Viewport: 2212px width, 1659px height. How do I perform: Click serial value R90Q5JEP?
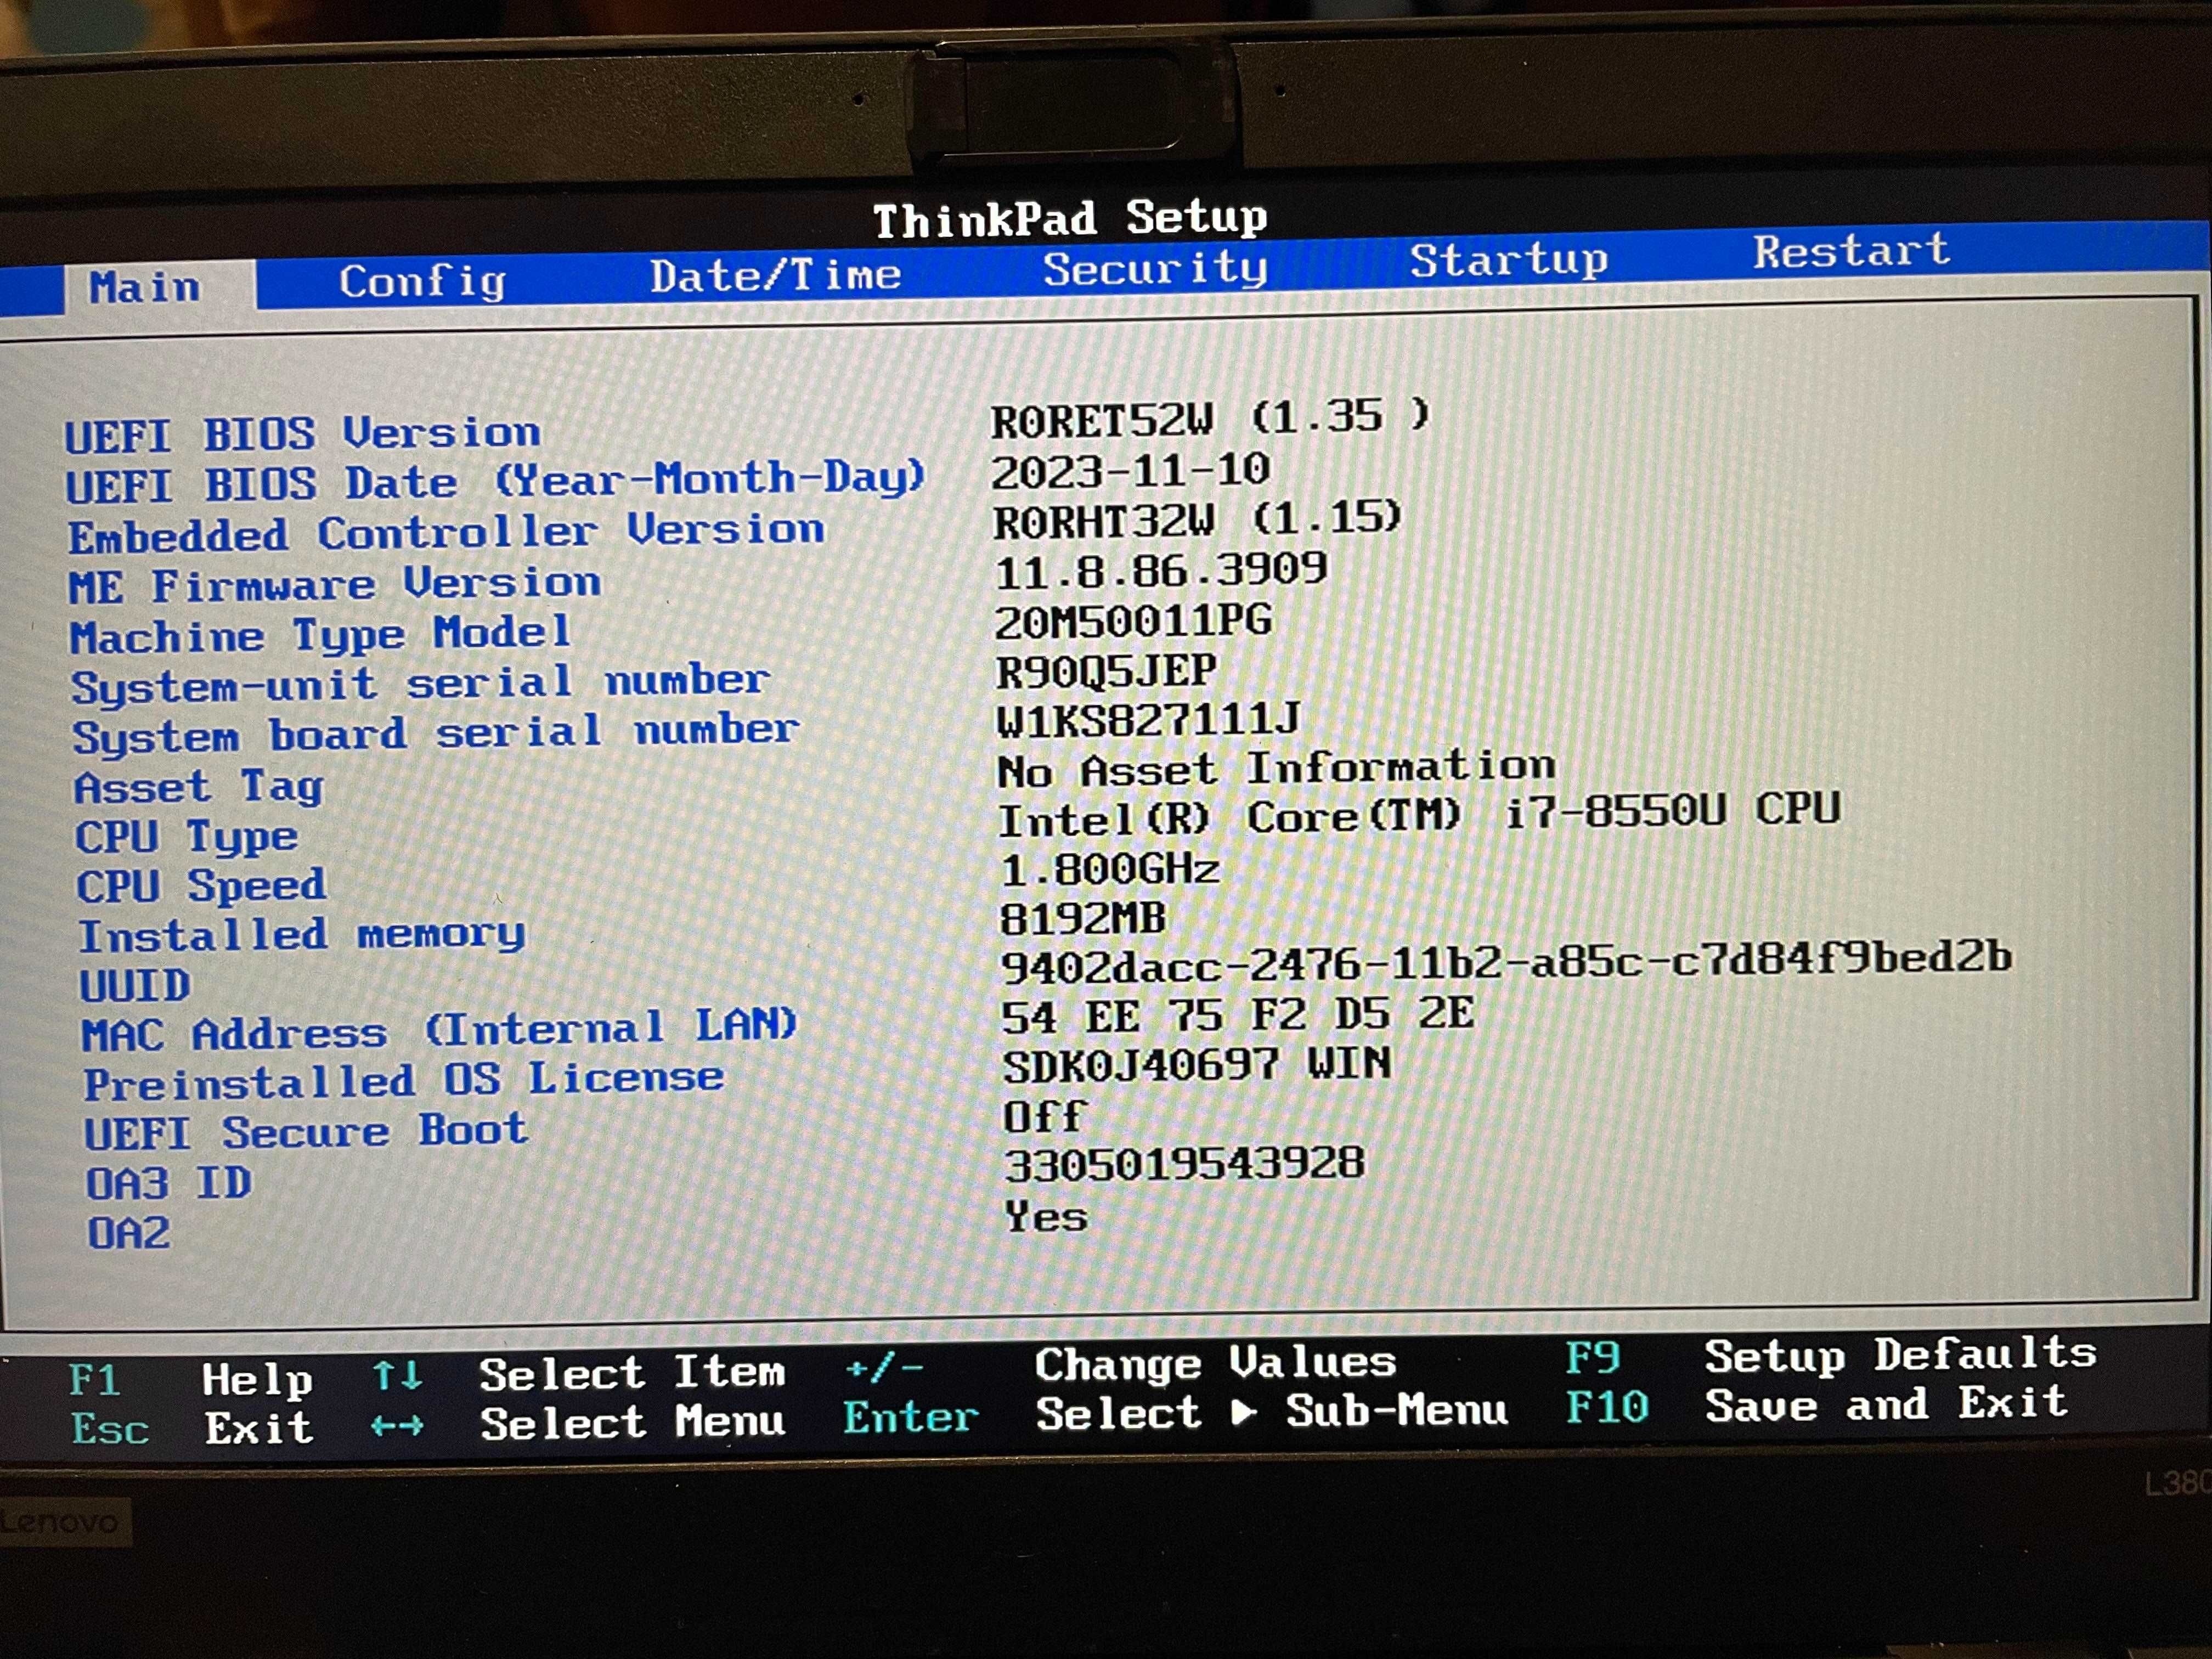(x=1106, y=671)
